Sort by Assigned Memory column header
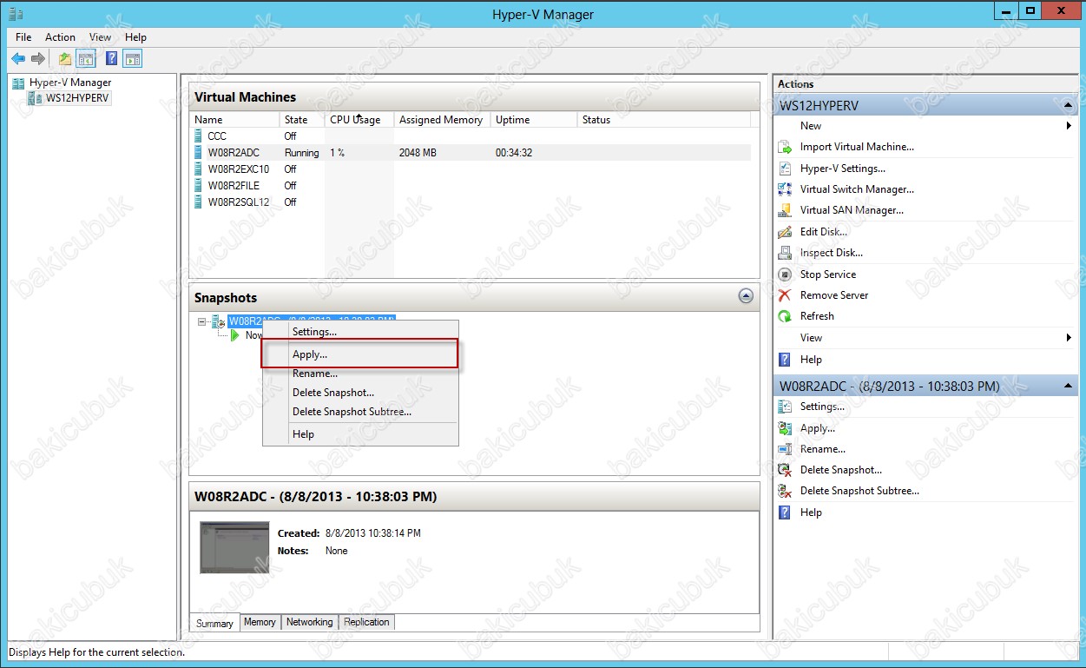1086x668 pixels. (x=442, y=120)
